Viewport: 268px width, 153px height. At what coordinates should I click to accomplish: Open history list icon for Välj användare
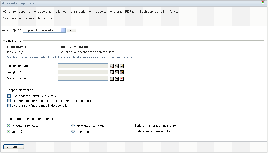pos(117,66)
